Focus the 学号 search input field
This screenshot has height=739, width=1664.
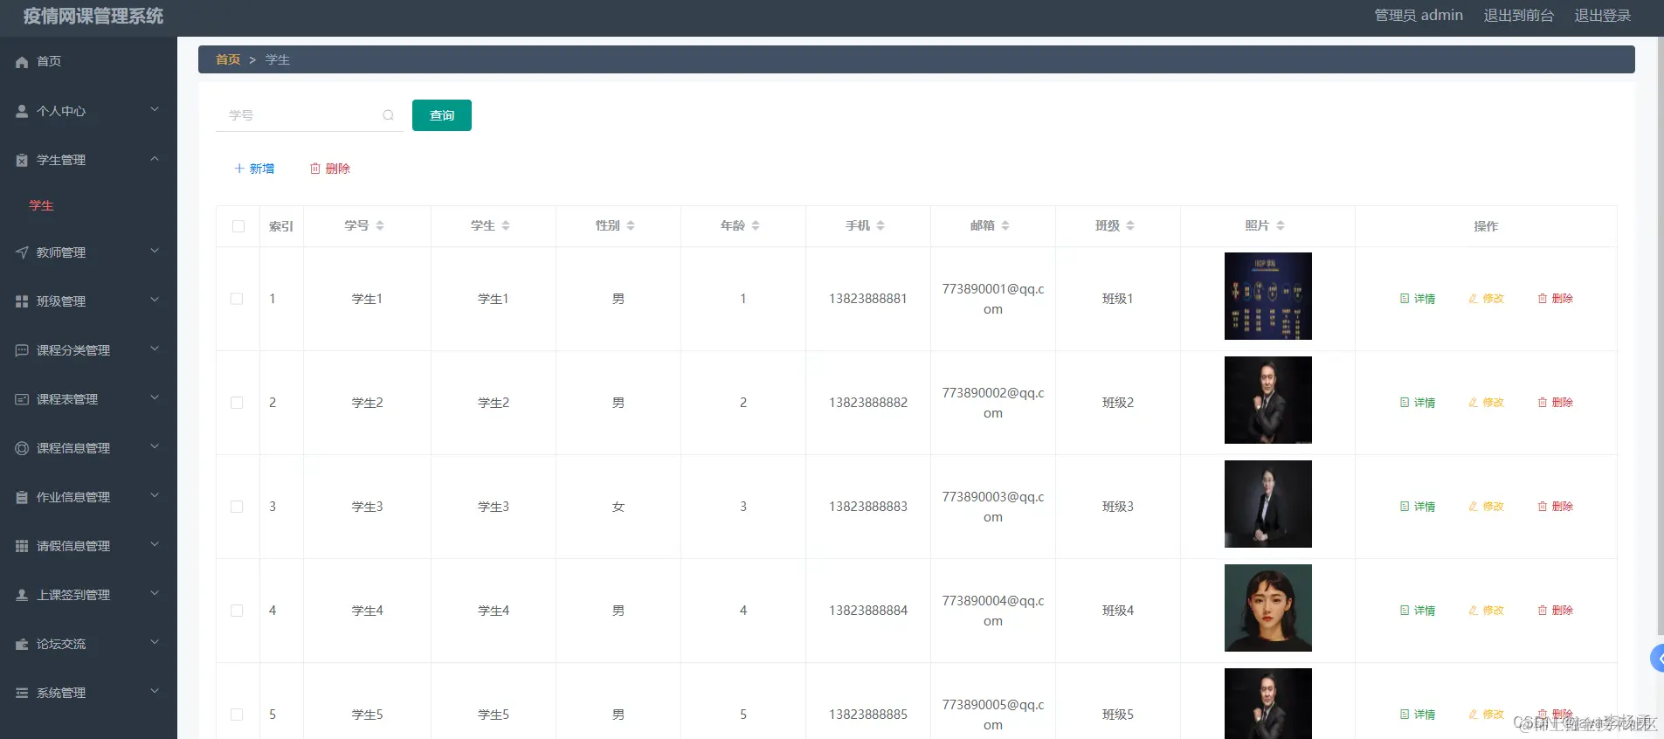click(x=309, y=115)
